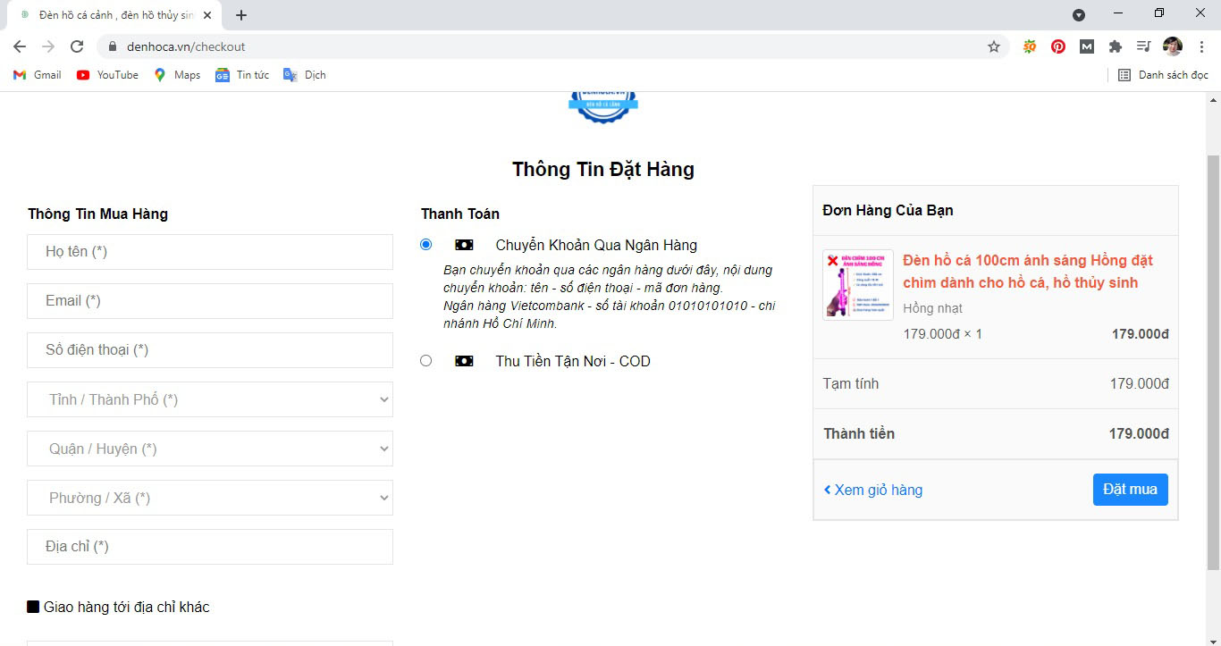
Task: Select Chuyển Khoản Qua Ngân Hàng payment option
Action: (x=425, y=245)
